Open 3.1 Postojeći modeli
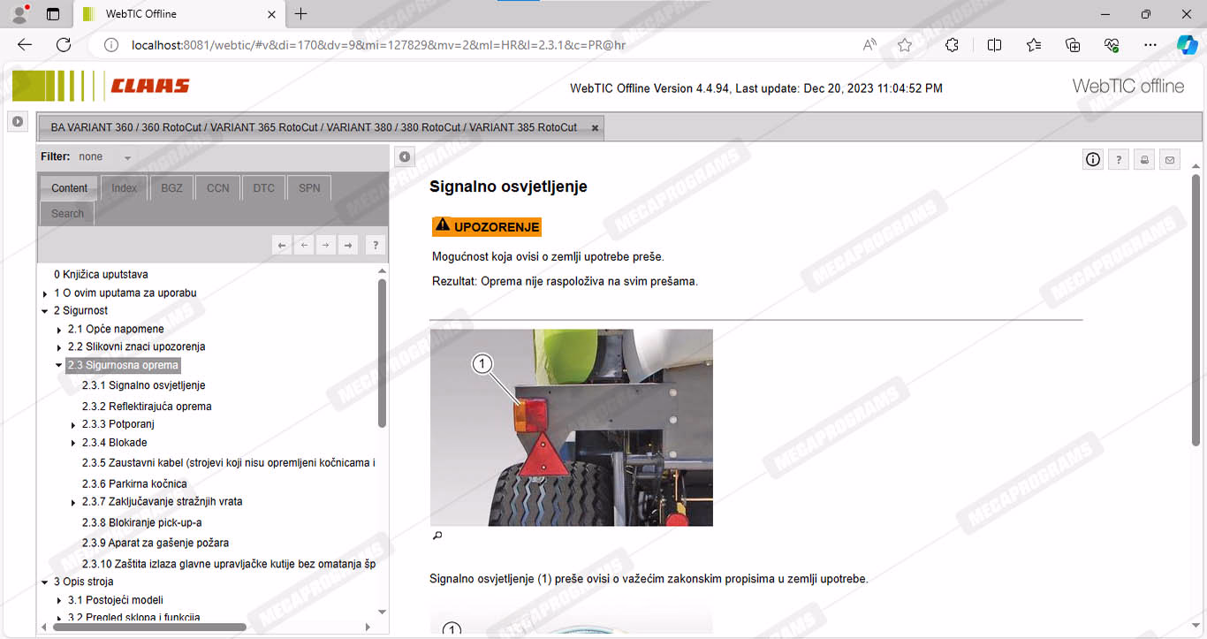Image resolution: width=1207 pixels, height=639 pixels. (x=115, y=601)
